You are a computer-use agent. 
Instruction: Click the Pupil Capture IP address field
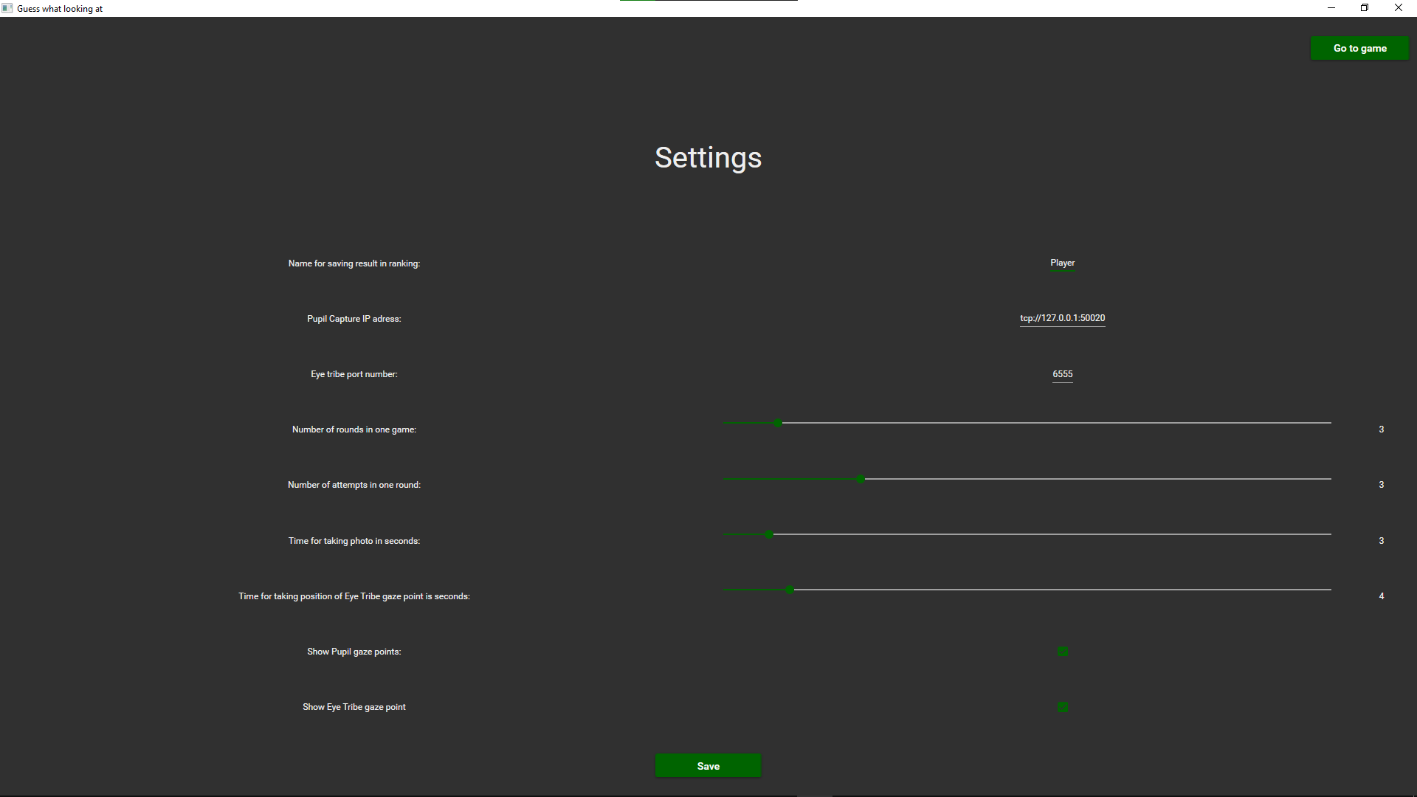pyautogui.click(x=1062, y=318)
